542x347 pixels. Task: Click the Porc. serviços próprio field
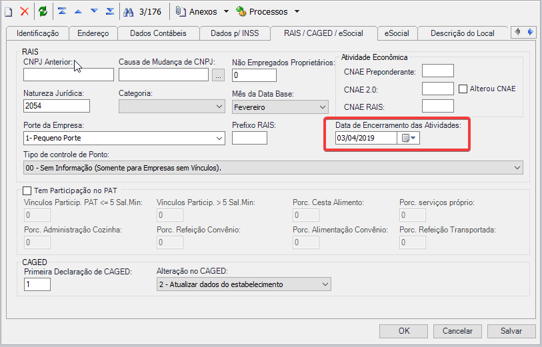(x=413, y=215)
